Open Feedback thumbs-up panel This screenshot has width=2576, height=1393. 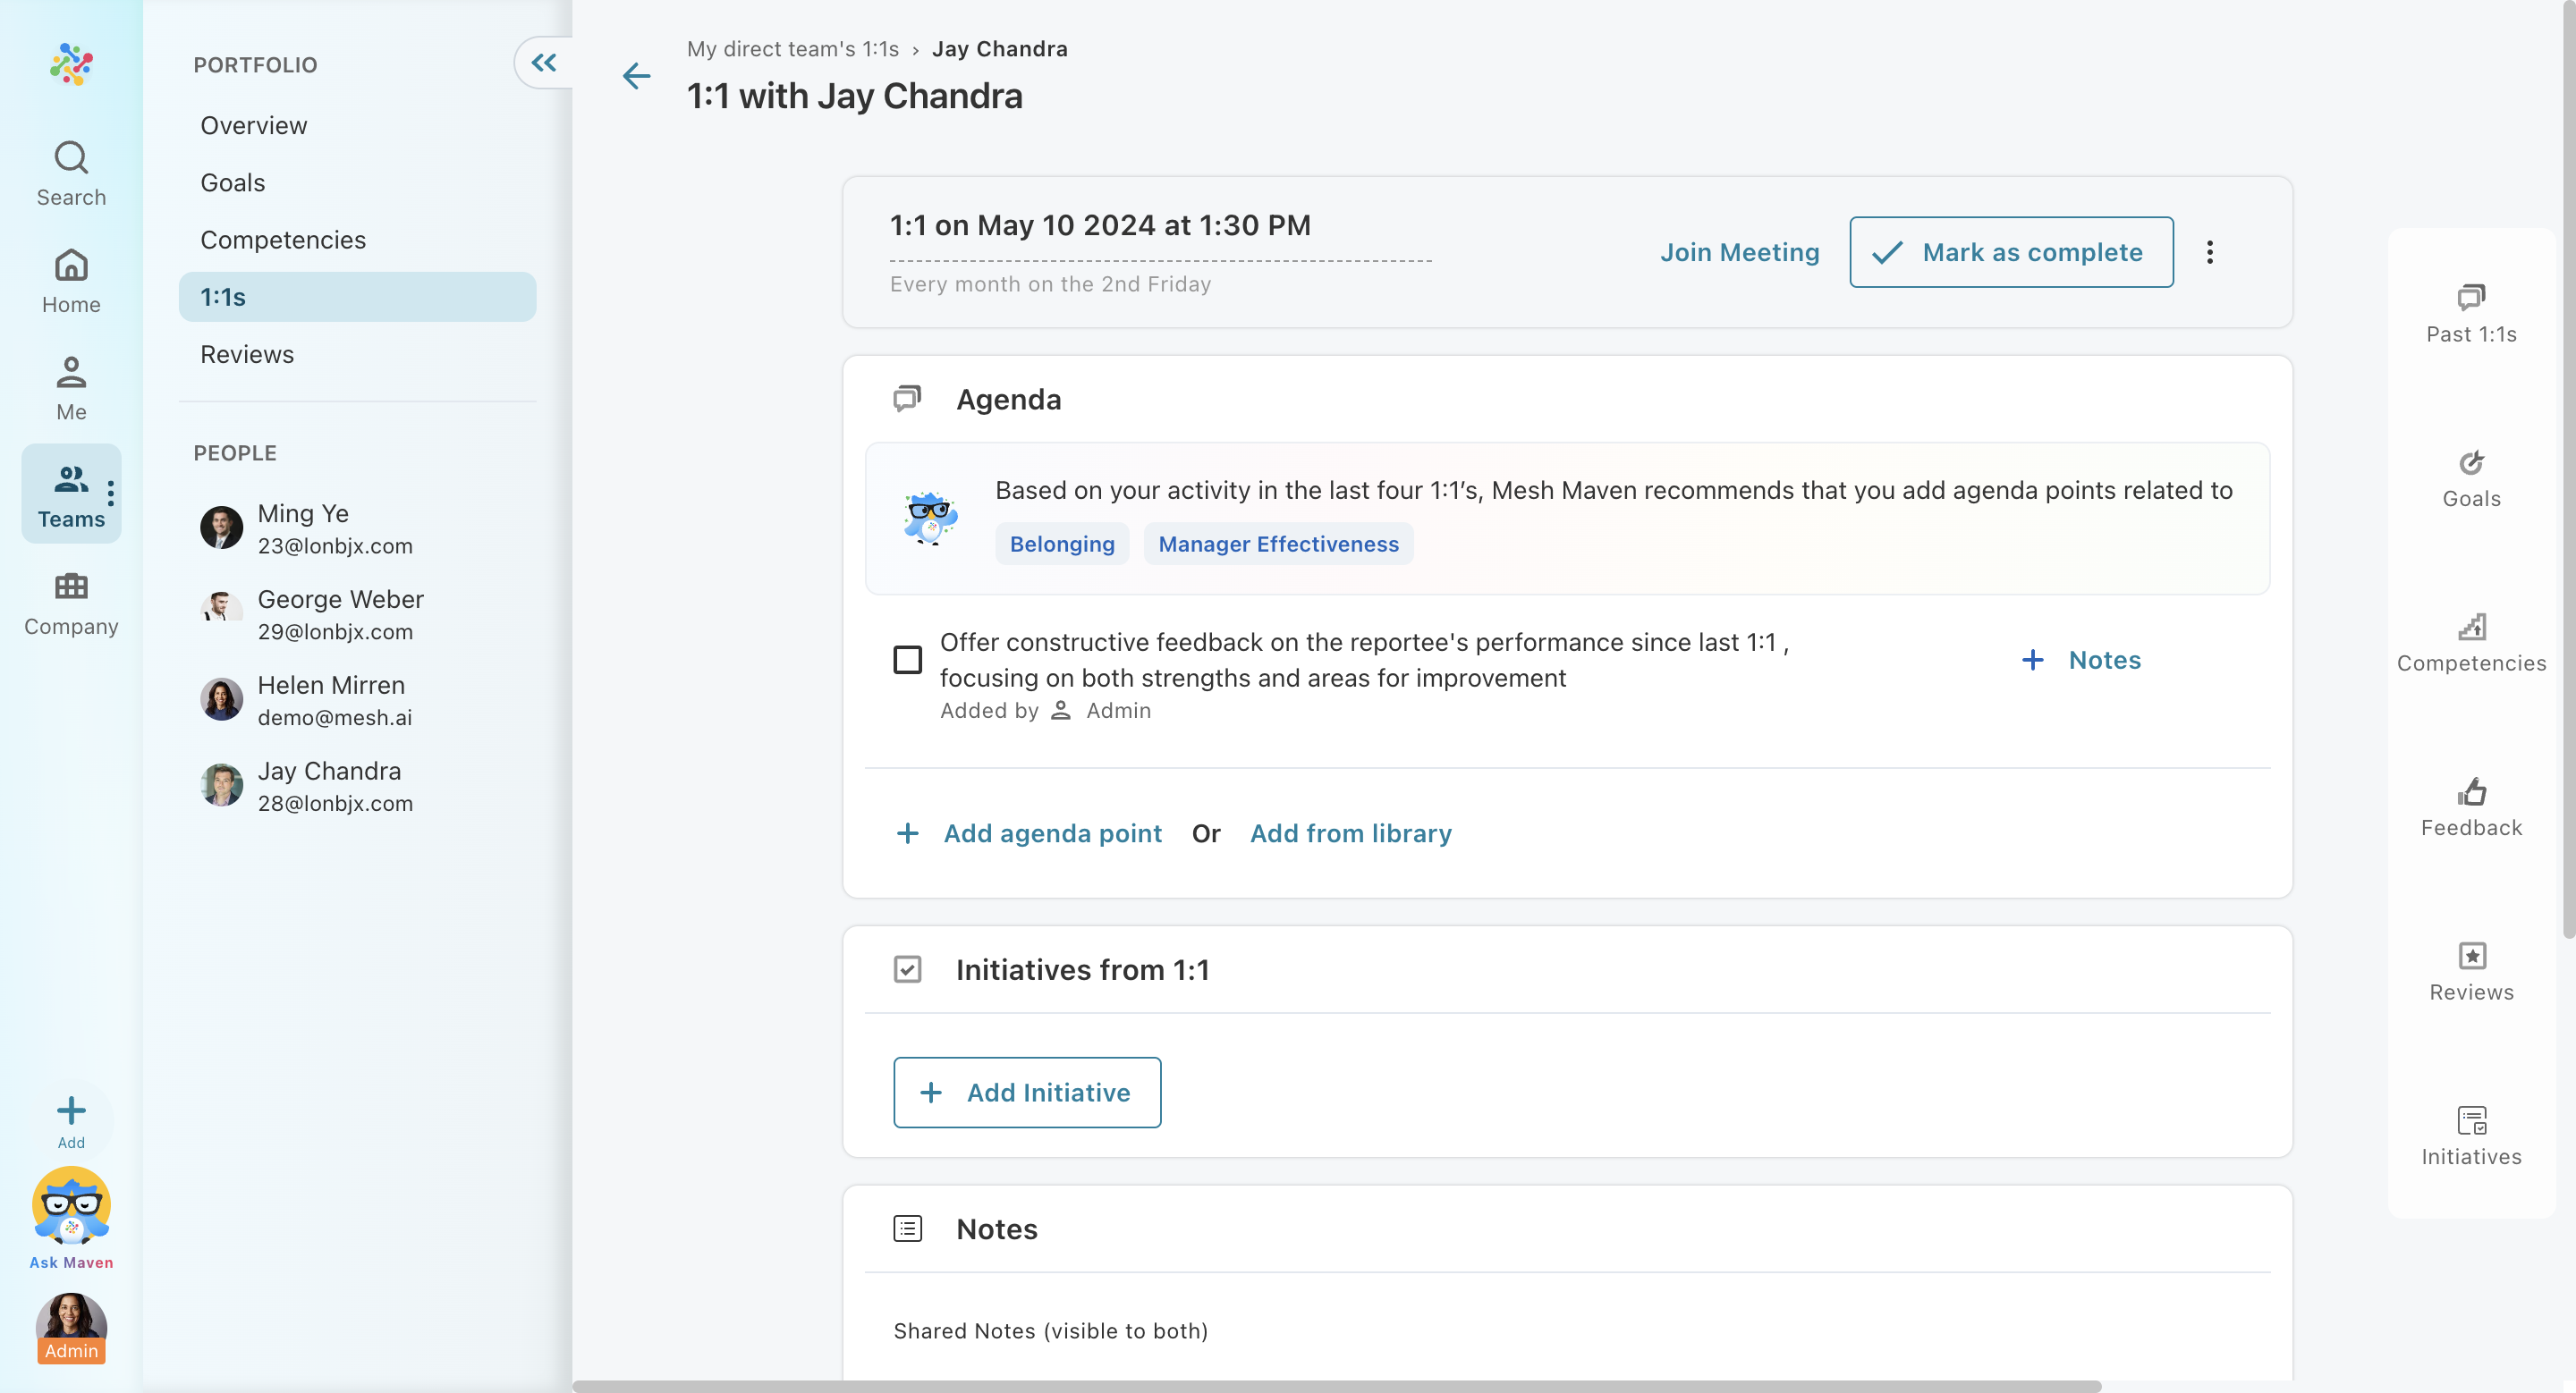point(2470,806)
